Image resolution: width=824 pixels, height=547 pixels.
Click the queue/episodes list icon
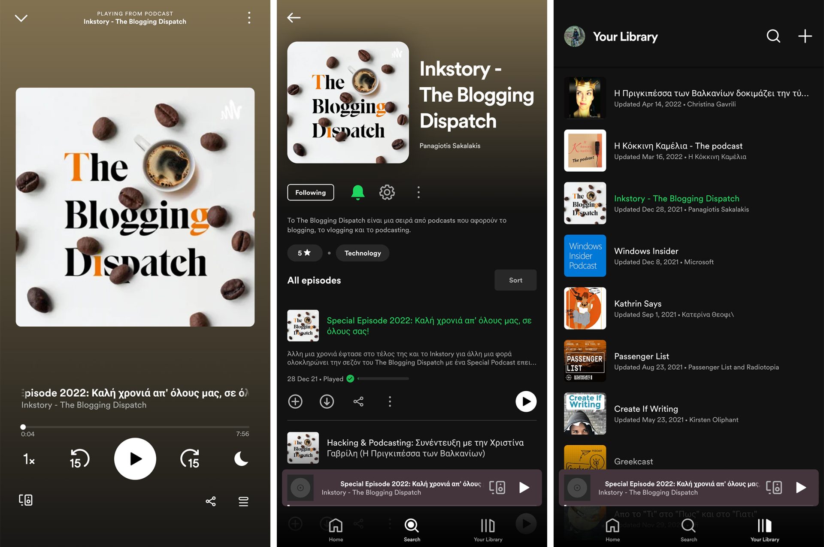point(243,501)
